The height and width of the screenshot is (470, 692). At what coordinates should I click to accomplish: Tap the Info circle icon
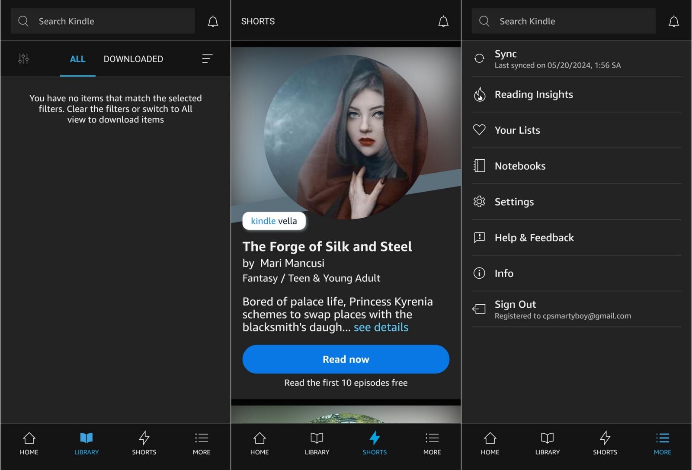click(x=479, y=273)
